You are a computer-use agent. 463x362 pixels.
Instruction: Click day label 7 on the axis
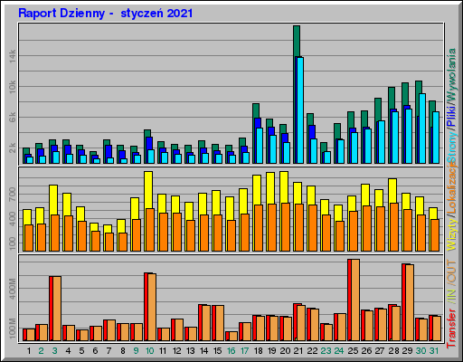(x=109, y=351)
